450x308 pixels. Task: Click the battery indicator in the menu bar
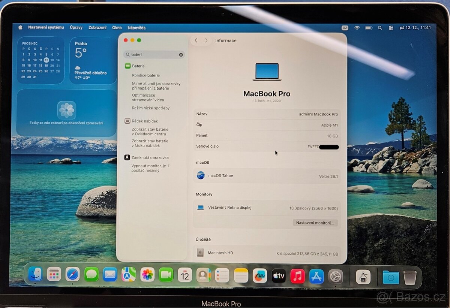[368, 27]
